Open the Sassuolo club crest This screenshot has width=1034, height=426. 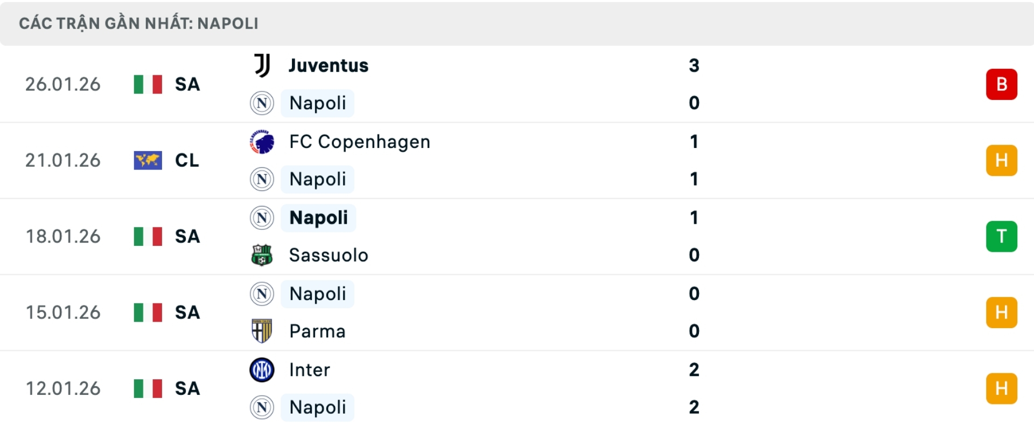tap(262, 255)
